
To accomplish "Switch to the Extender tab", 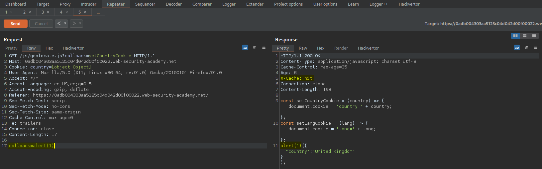I will click(x=255, y=4).
